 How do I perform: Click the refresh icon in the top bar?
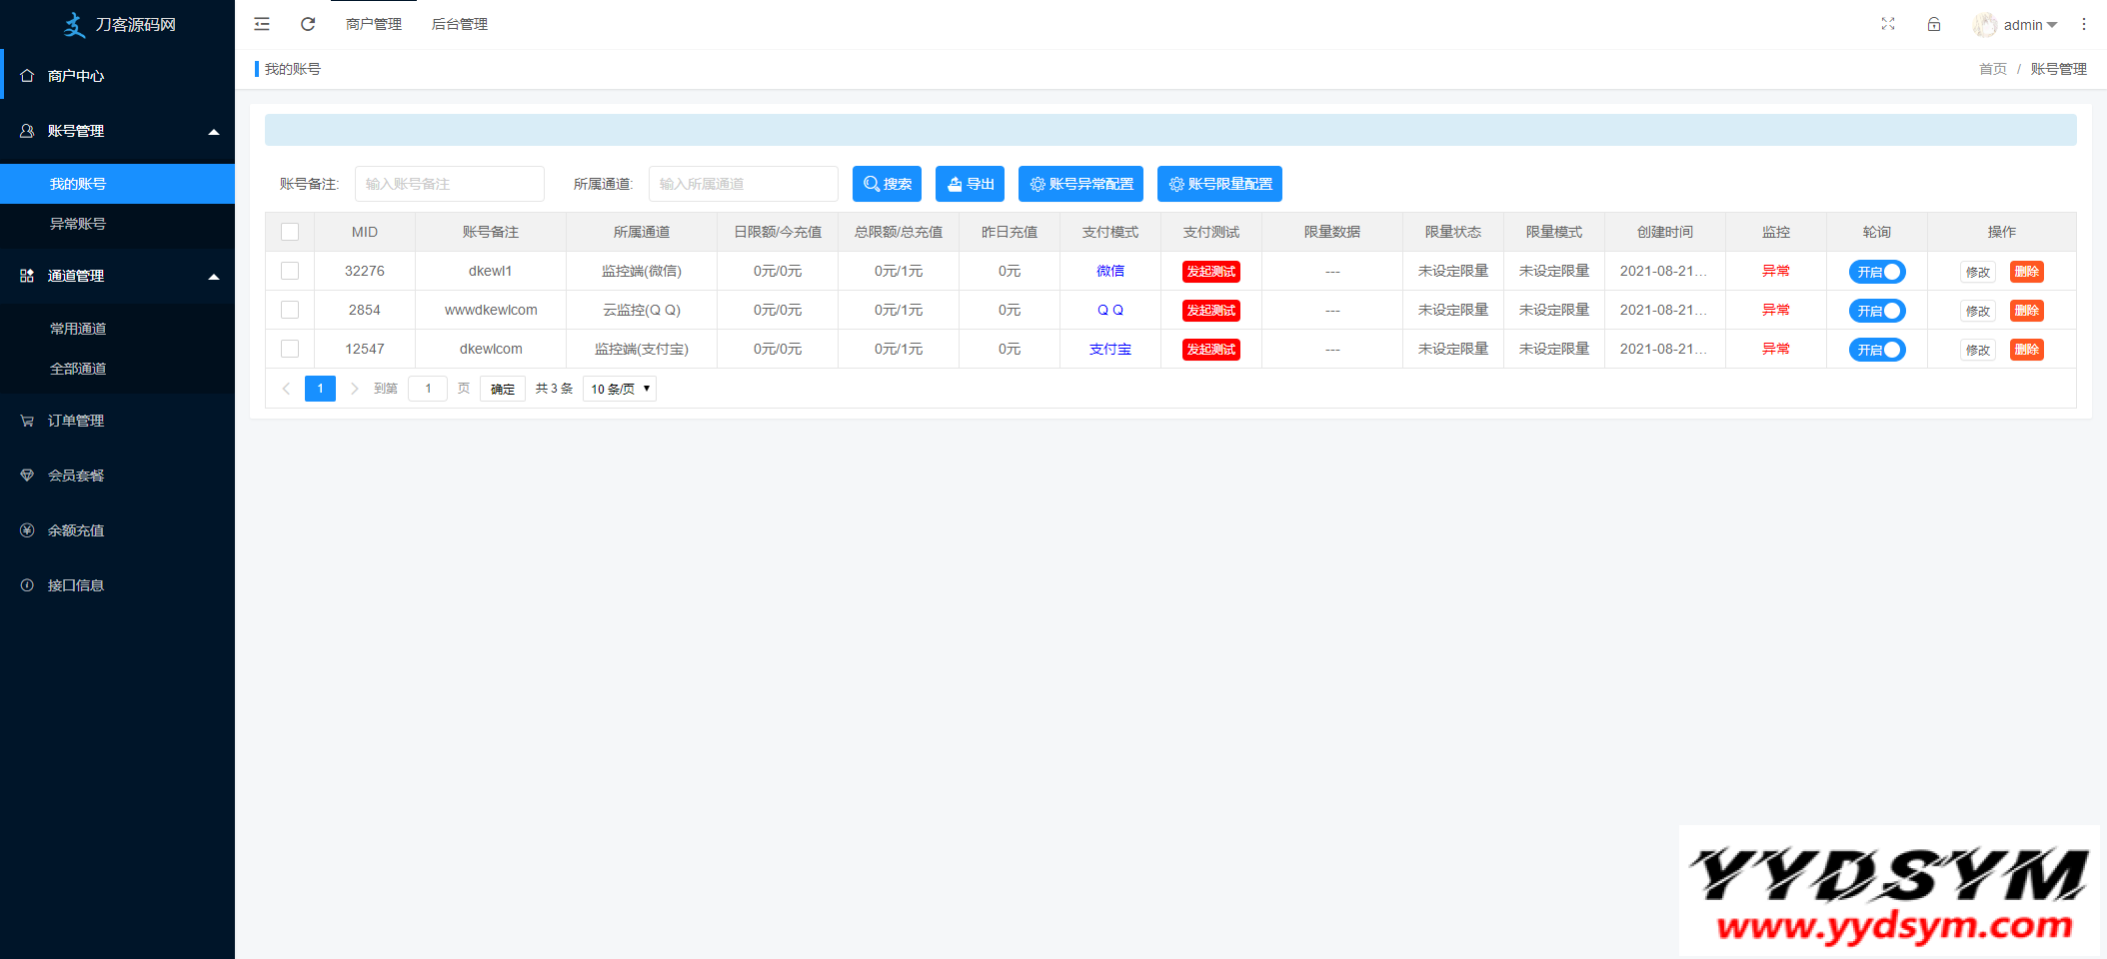308,24
